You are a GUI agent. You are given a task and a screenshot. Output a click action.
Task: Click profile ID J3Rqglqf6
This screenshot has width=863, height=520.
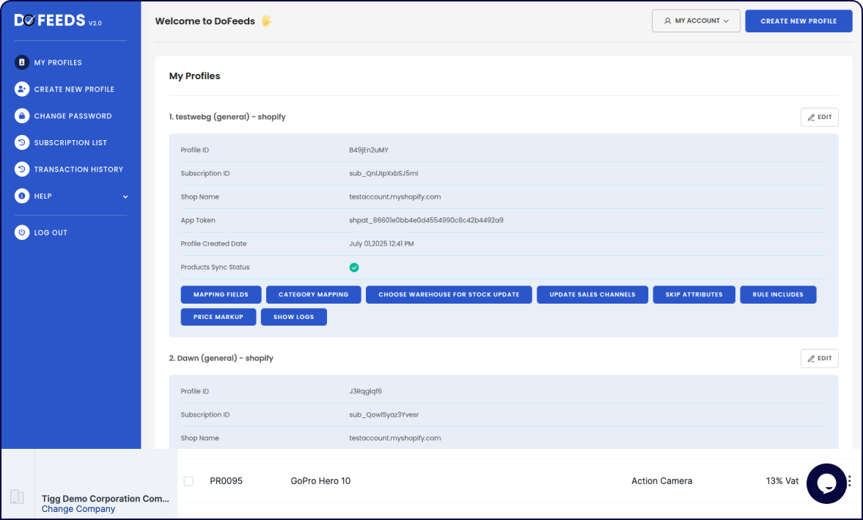click(365, 391)
